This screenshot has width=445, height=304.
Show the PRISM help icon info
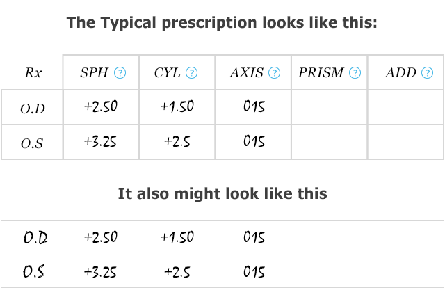(355, 72)
